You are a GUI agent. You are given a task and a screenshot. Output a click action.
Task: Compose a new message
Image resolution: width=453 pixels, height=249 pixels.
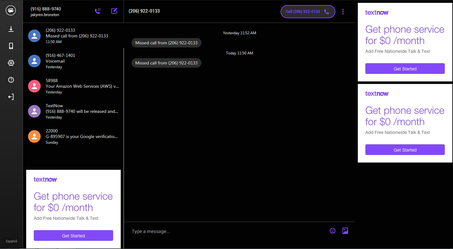point(114,11)
